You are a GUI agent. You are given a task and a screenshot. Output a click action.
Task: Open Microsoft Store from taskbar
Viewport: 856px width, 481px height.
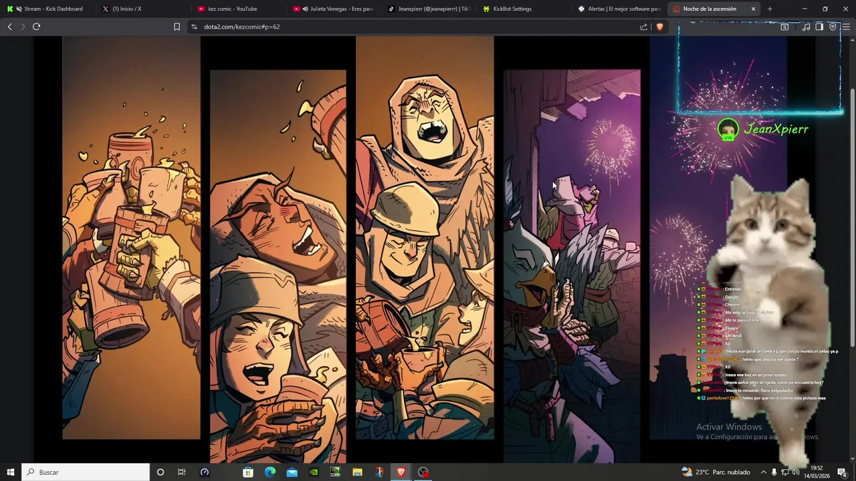[x=248, y=472]
